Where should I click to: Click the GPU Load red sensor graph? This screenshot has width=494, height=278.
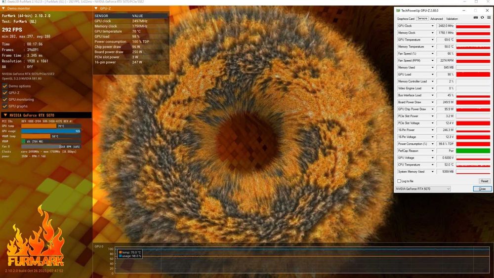(x=473, y=74)
